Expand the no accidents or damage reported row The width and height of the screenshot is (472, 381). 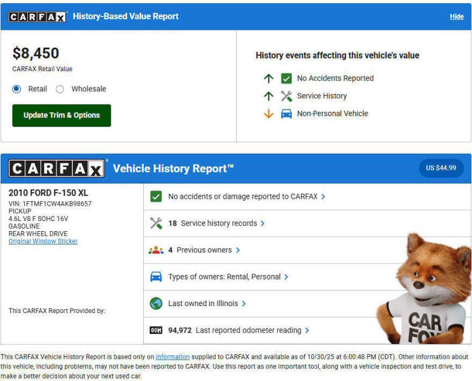323,197
